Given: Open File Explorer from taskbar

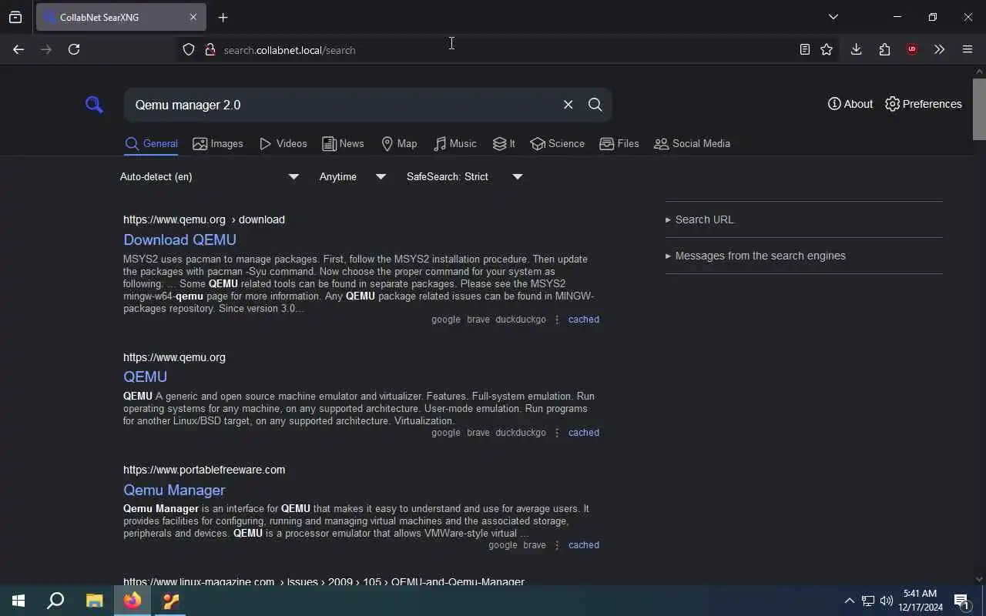Looking at the screenshot, I should click(x=94, y=601).
